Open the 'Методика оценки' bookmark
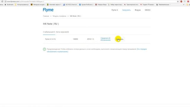 tap(38, 4)
